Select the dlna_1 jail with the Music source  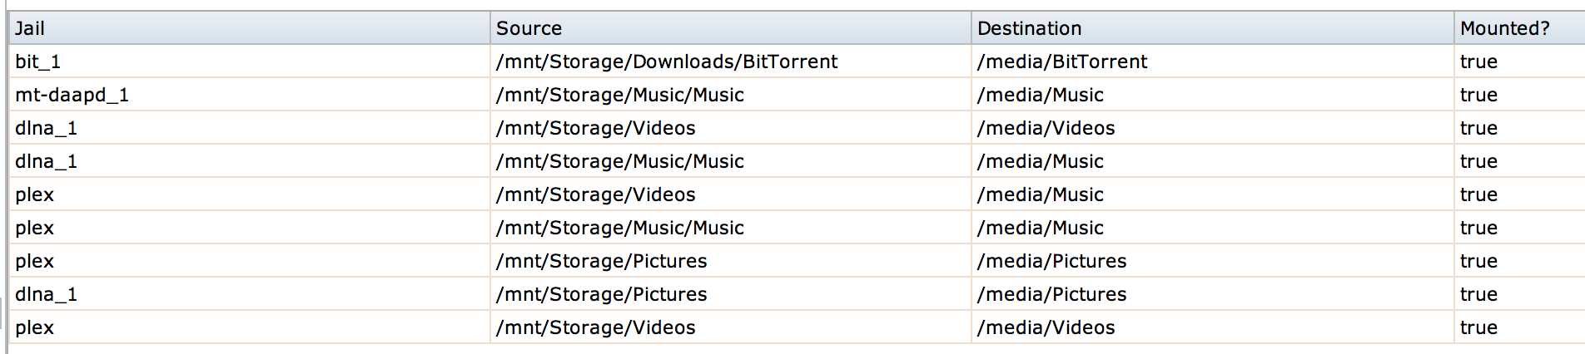click(46, 161)
